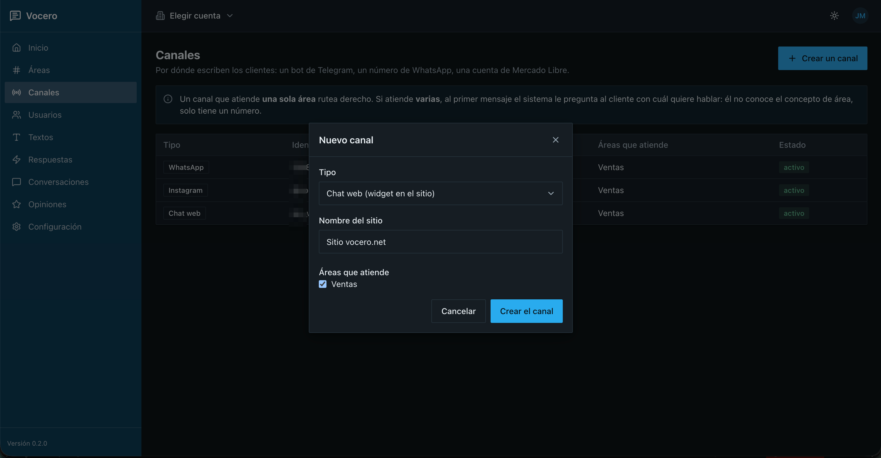Click the info icon in the notice banner

pyautogui.click(x=168, y=99)
